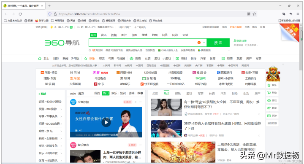
Task: Play the video in 火爆视频 card
Action: (106, 122)
